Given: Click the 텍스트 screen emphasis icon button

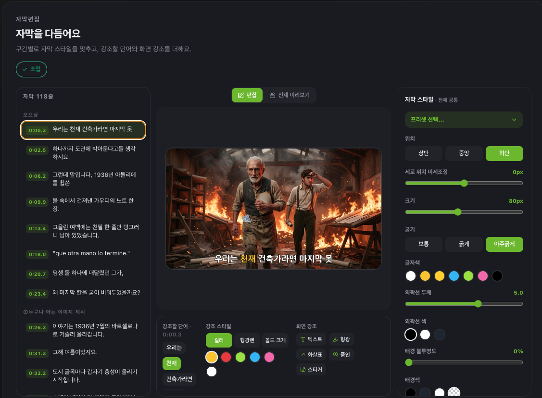Looking at the screenshot, I should pos(311,339).
